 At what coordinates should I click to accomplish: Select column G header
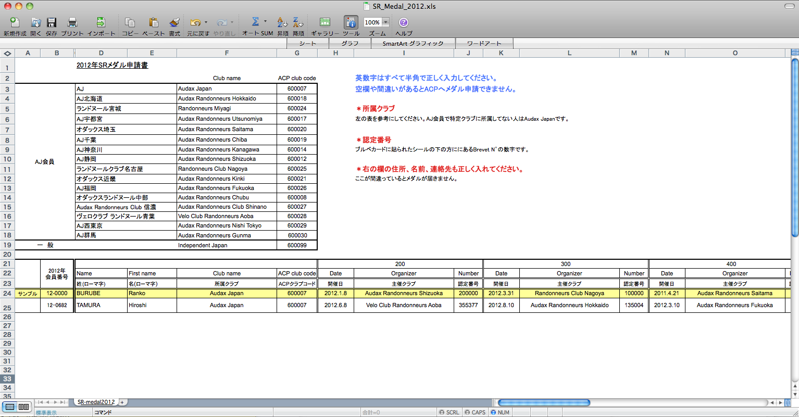click(x=297, y=53)
